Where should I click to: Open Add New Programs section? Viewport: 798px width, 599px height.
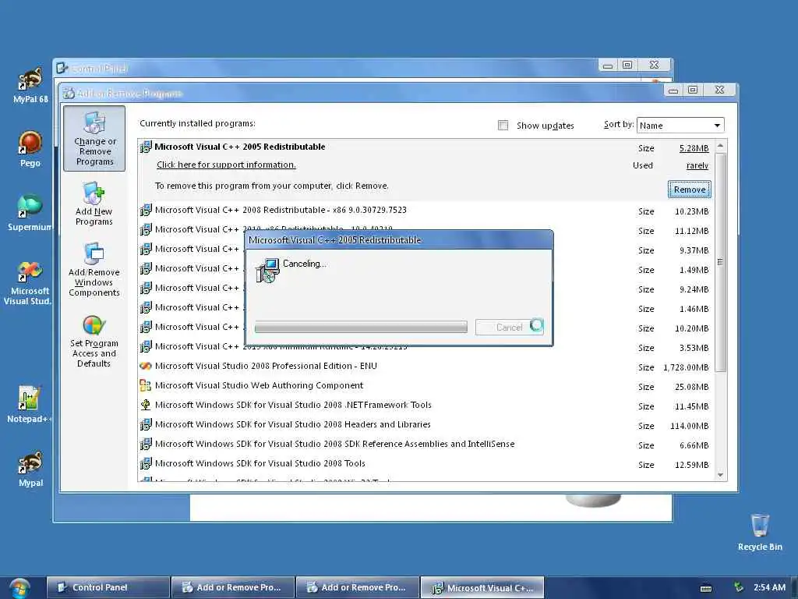(94, 204)
